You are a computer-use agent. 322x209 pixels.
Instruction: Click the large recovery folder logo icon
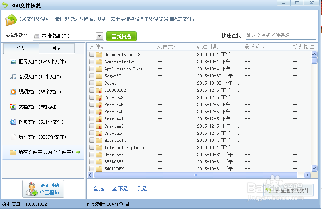(x=11, y=20)
